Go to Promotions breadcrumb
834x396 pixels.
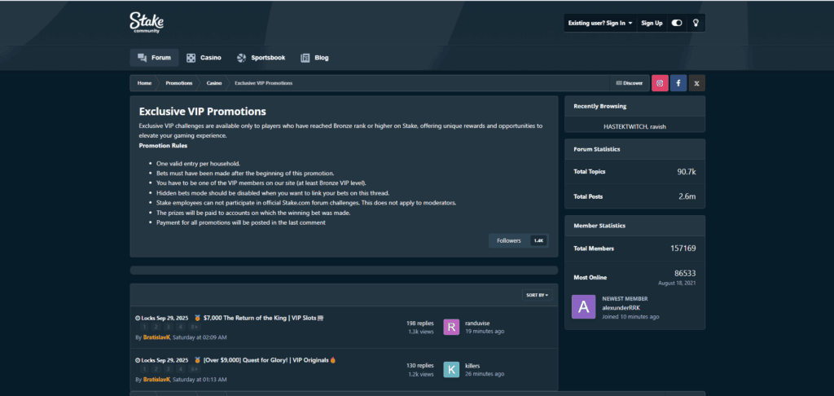point(178,83)
